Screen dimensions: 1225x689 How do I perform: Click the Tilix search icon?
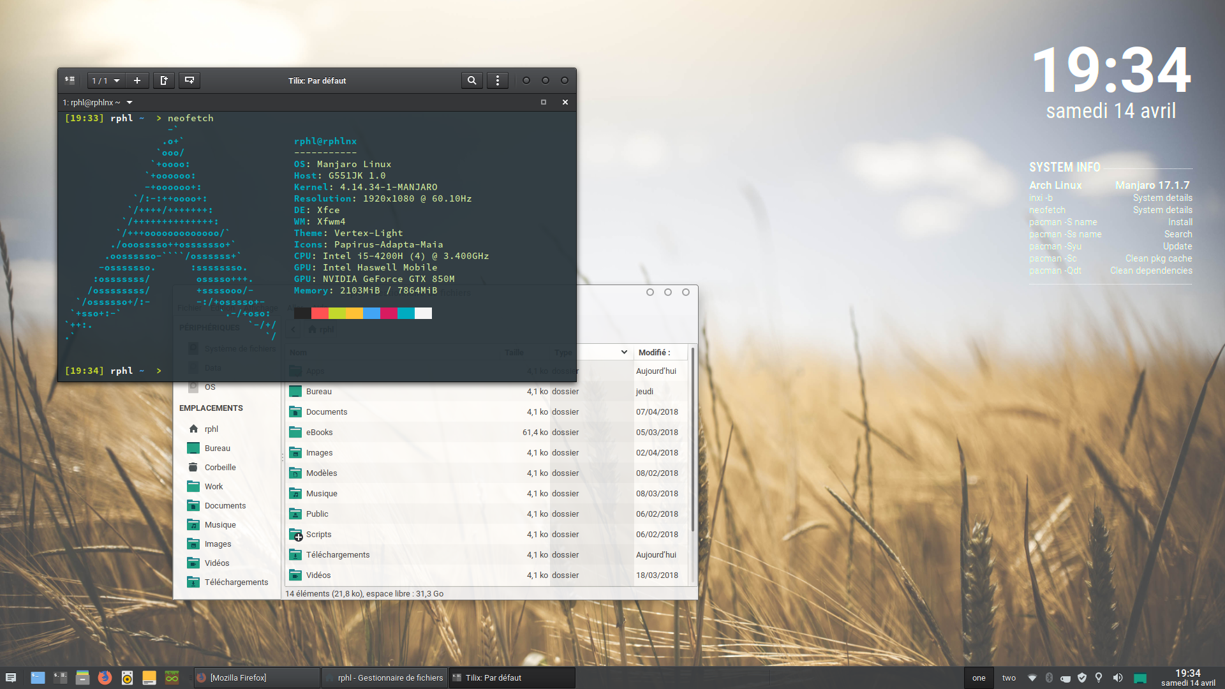(x=471, y=80)
